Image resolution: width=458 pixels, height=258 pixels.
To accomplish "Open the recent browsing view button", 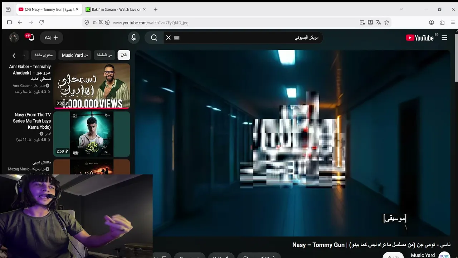I will point(8,9).
